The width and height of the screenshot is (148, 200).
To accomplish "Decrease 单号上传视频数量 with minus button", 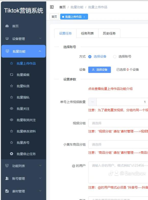I will click(92, 102).
